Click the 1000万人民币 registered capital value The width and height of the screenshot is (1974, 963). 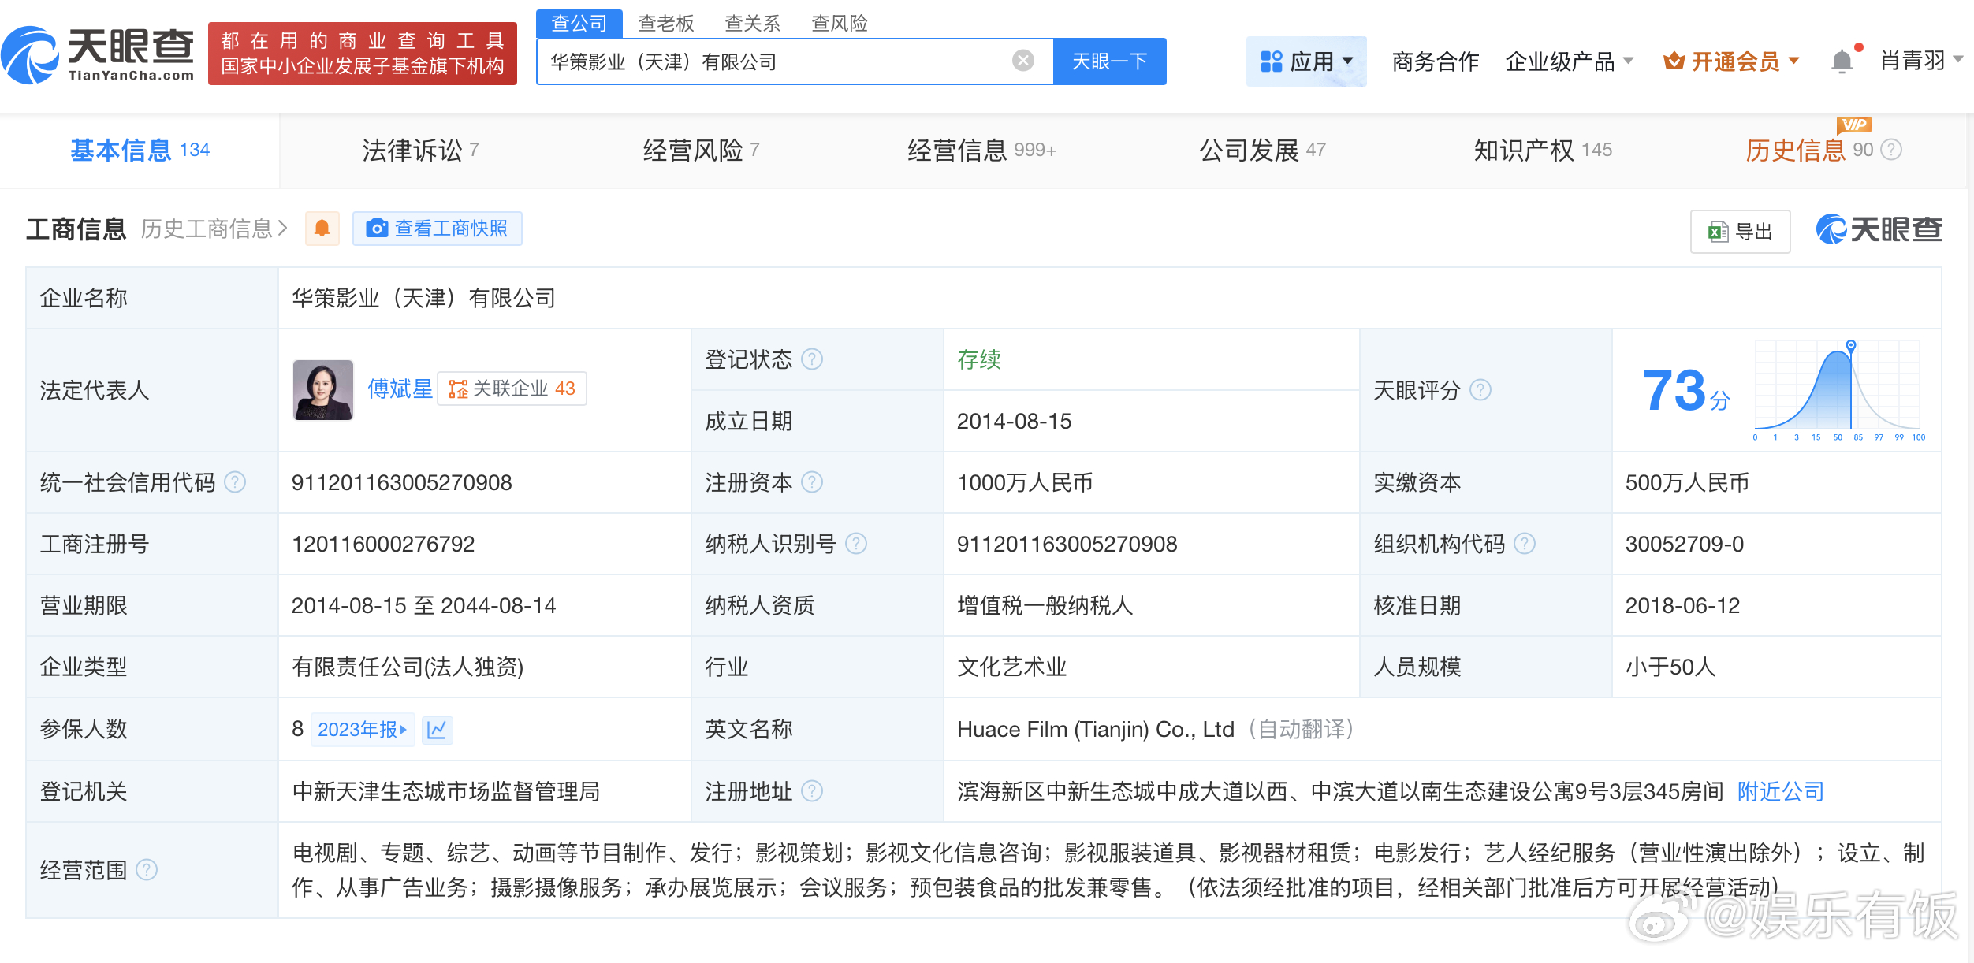coord(1025,482)
